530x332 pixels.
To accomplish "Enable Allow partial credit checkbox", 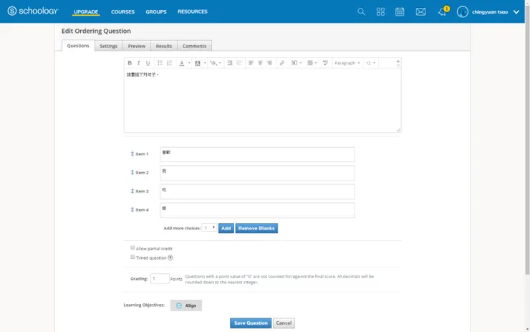I will [x=132, y=247].
